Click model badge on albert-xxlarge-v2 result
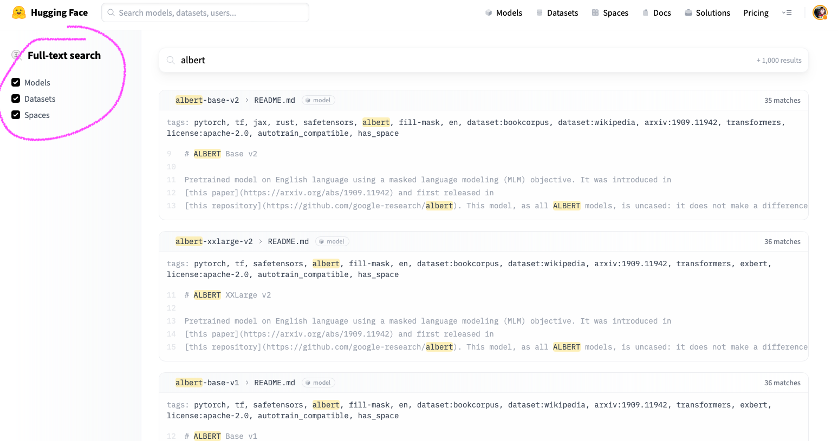Viewport: 838px width, 441px height. 332,241
